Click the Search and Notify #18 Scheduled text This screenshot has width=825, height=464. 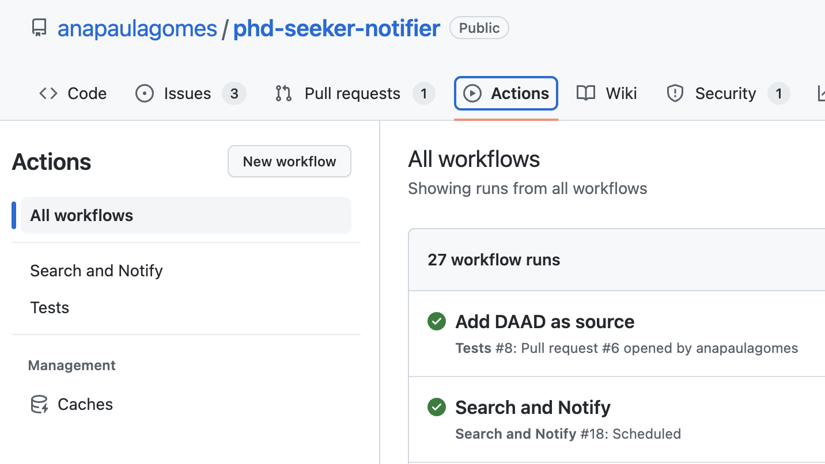pyautogui.click(x=568, y=433)
